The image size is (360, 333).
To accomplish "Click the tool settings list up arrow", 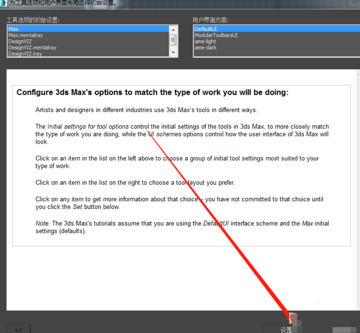I will click(x=173, y=30).
